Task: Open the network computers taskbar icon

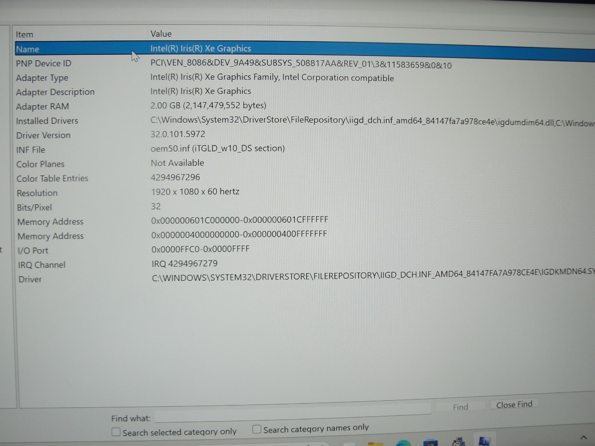Action: [x=458, y=442]
